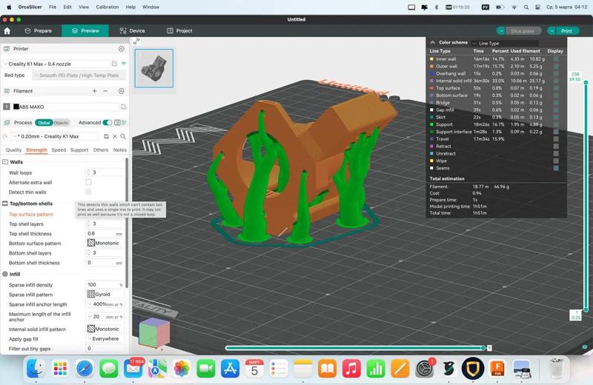
Task: Click the remove filament minus icon
Action: (105, 91)
